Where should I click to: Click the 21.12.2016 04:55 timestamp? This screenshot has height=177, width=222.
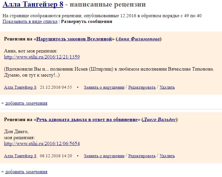pyautogui.click(x=56, y=87)
